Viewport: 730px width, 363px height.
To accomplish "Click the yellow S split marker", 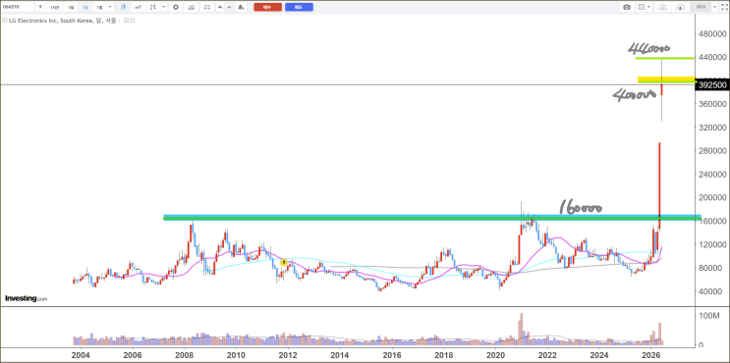I will coord(283,262).
